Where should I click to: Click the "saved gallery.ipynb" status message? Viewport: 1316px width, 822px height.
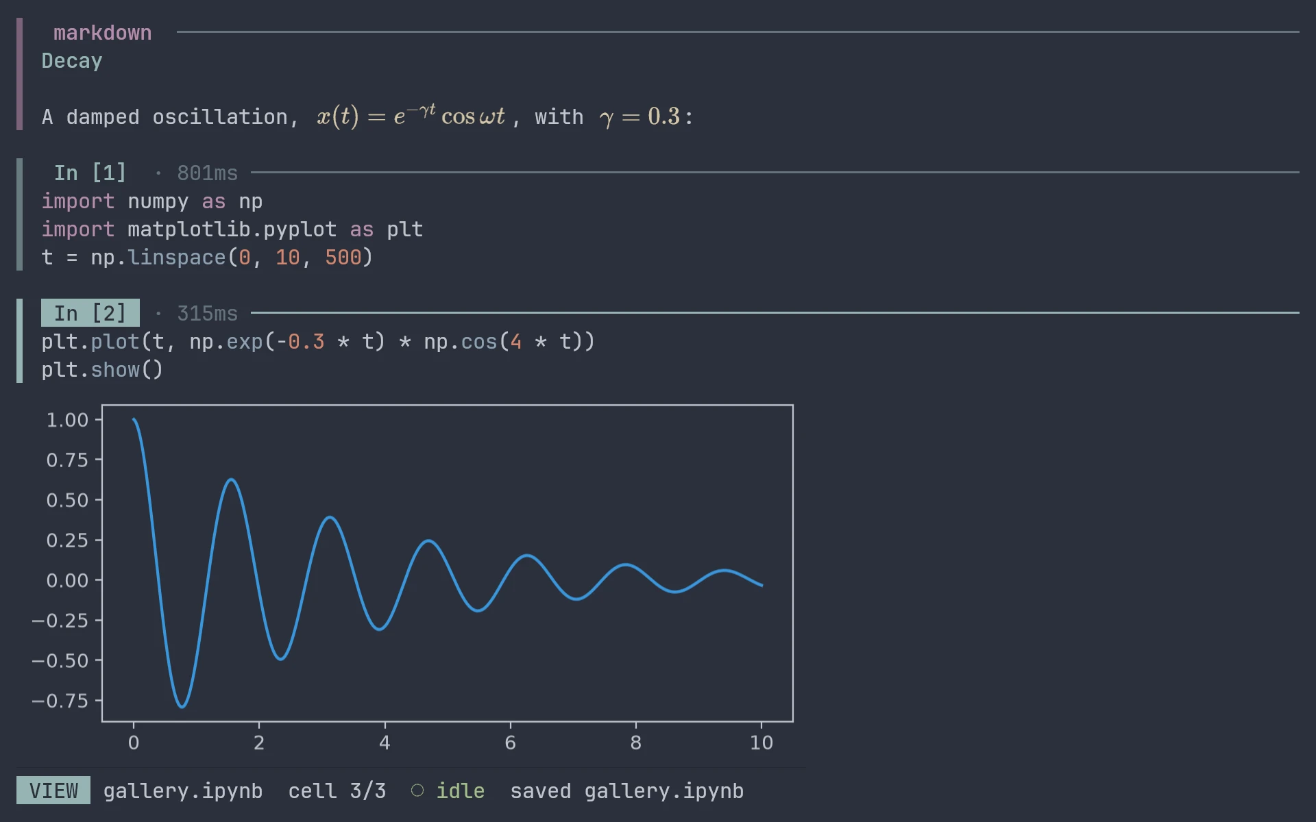pos(627,791)
